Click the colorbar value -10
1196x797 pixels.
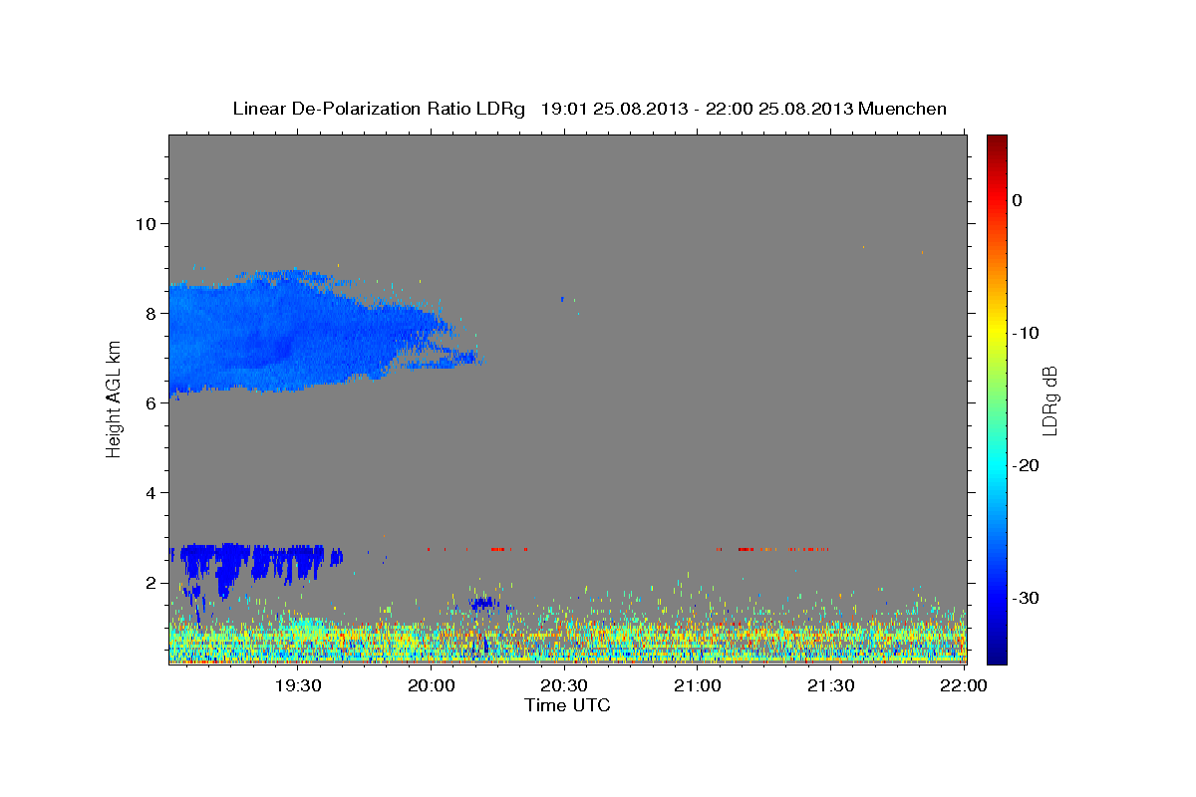point(1027,333)
